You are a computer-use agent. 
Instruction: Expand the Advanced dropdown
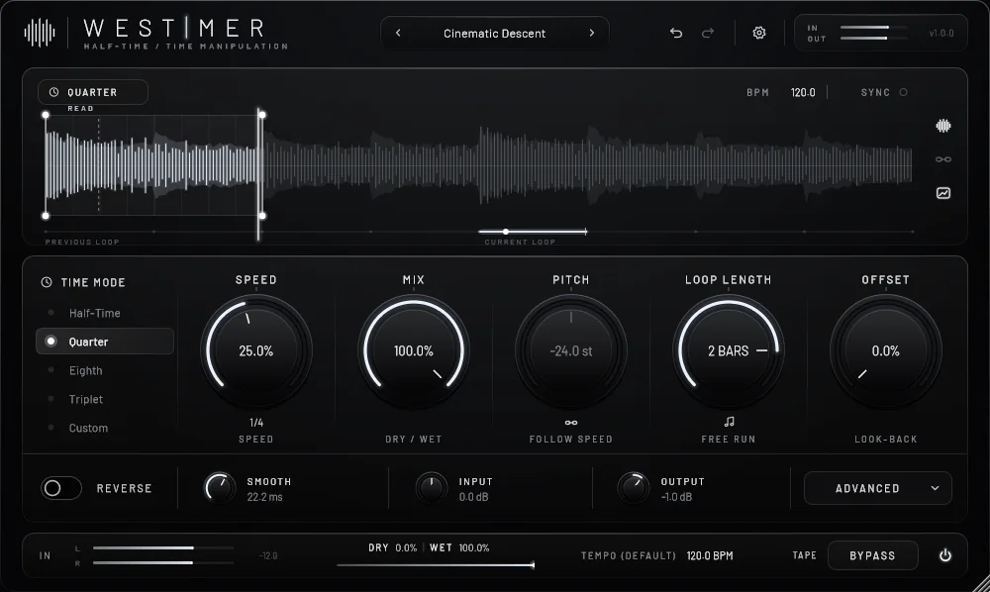877,488
